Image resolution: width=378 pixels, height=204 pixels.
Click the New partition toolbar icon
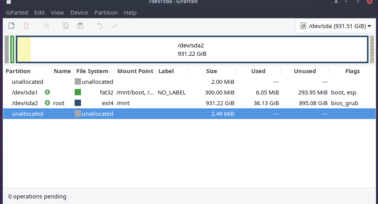(12, 26)
